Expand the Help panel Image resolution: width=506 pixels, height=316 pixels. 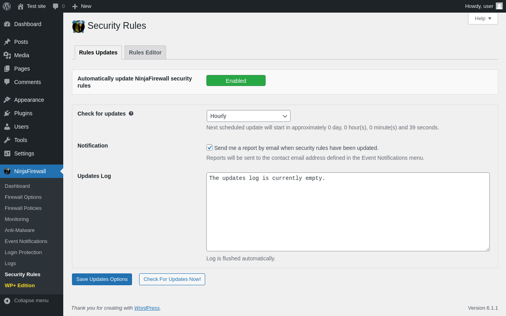483,18
